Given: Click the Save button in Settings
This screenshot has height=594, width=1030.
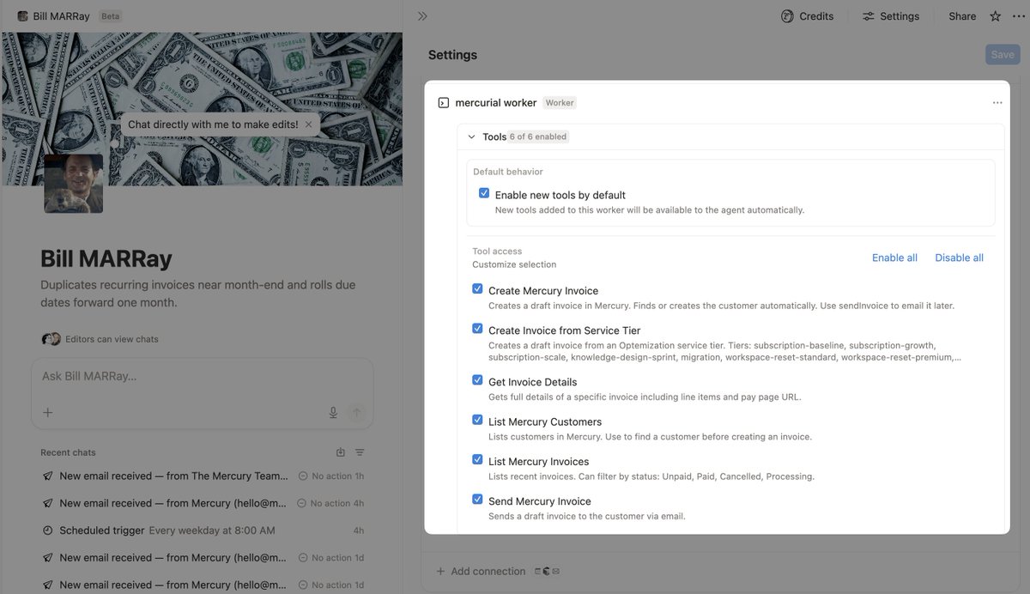Looking at the screenshot, I should 1003,55.
